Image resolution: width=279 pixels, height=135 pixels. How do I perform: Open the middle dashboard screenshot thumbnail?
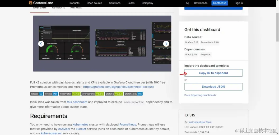[121, 43]
